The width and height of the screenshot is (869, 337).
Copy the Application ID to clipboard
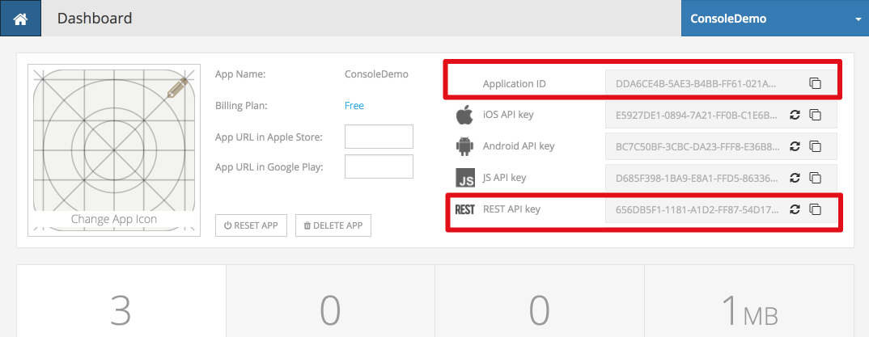(x=815, y=83)
